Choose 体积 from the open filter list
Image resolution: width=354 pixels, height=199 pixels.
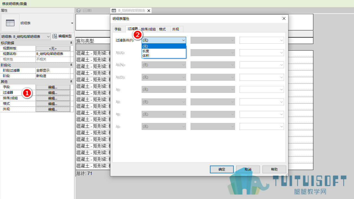(x=164, y=56)
